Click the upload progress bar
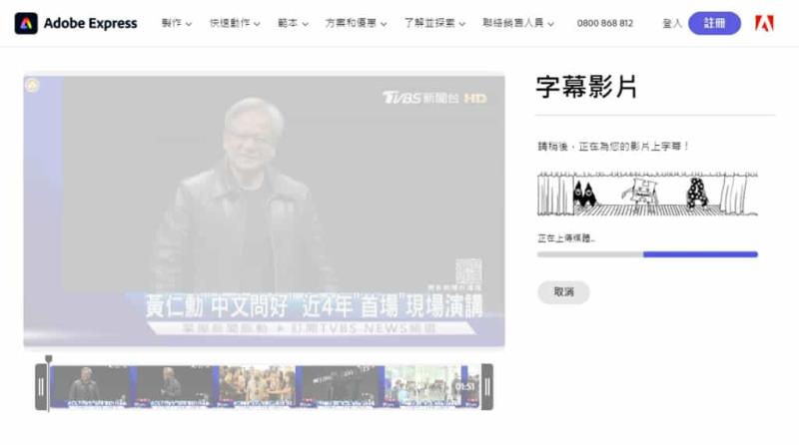799x445 pixels. [647, 254]
